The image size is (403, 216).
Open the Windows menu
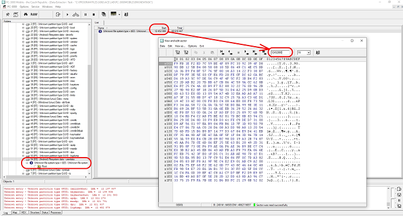click(47, 6)
